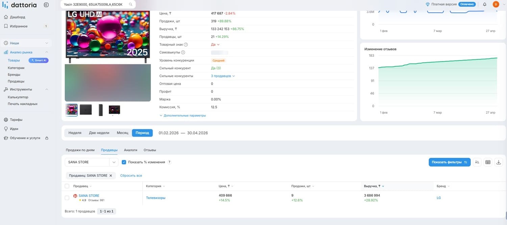The height and width of the screenshot is (225, 507).
Task: Uncheck Показать % изменения checkbox
Action: click(x=124, y=162)
